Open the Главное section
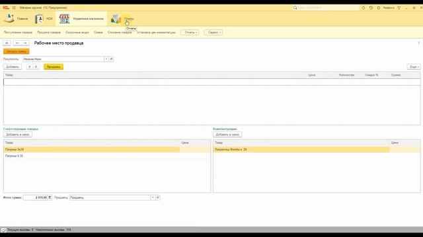 pos(16,18)
